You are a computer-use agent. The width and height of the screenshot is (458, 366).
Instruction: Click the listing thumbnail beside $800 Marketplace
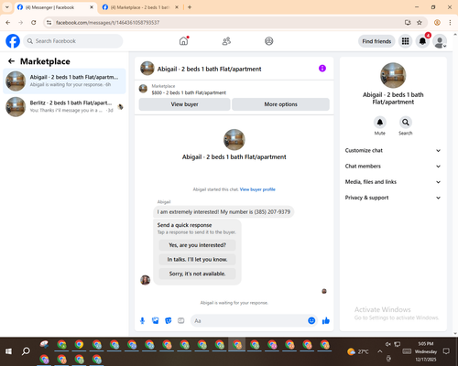[143, 89]
